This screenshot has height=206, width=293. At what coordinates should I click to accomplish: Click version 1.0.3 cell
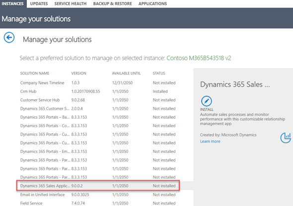[75, 83]
